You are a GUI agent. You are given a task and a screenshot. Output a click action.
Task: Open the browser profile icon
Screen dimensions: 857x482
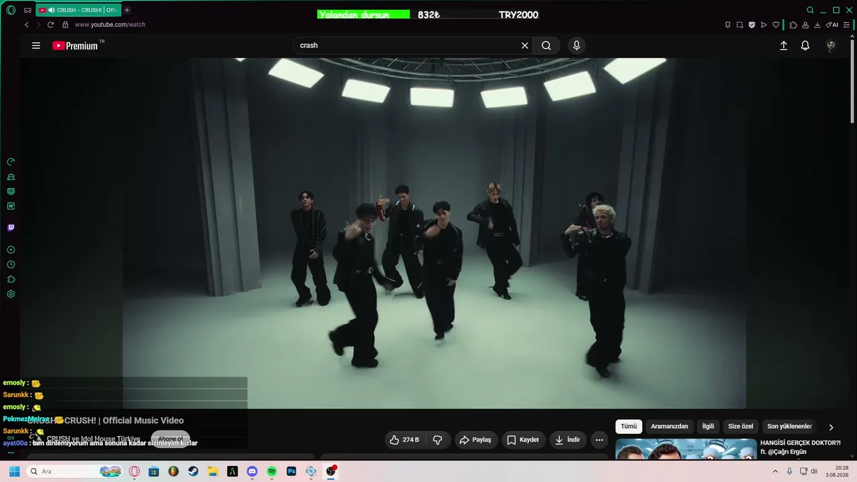click(805, 25)
